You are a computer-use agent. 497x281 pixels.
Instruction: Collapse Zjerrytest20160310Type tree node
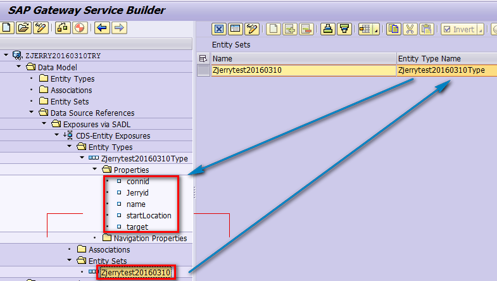[x=82, y=158]
